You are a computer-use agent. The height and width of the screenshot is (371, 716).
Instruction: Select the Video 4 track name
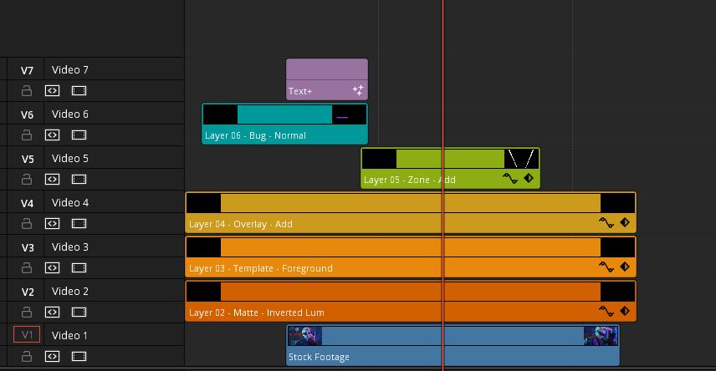(70, 202)
